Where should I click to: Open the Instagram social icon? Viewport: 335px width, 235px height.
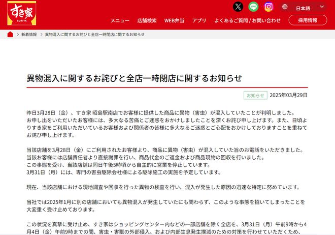(x=269, y=7)
